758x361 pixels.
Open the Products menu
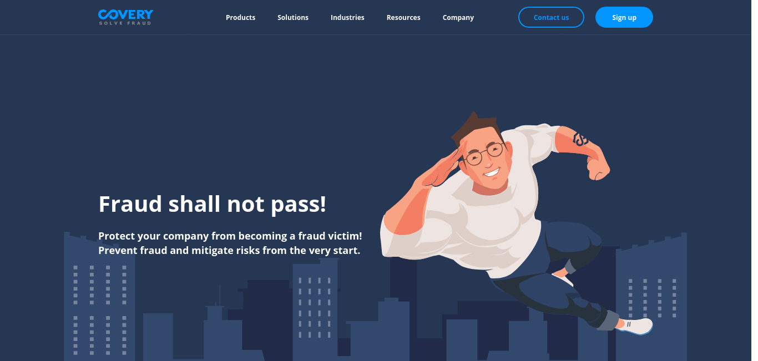[240, 17]
